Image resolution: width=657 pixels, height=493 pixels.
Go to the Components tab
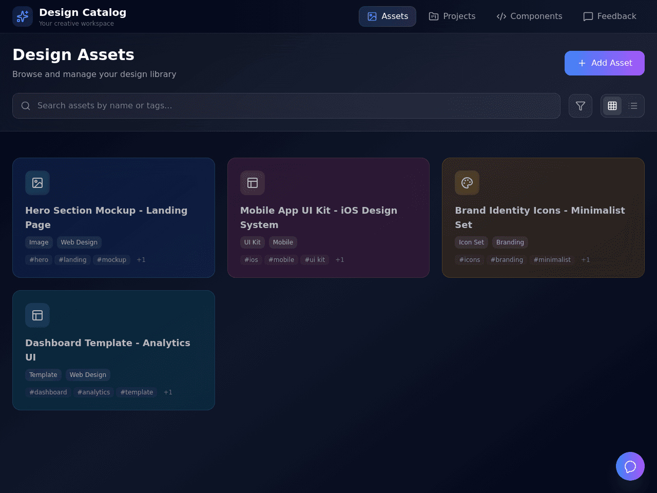pos(529,16)
